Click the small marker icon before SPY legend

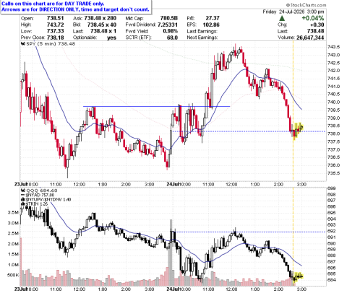(23, 44)
